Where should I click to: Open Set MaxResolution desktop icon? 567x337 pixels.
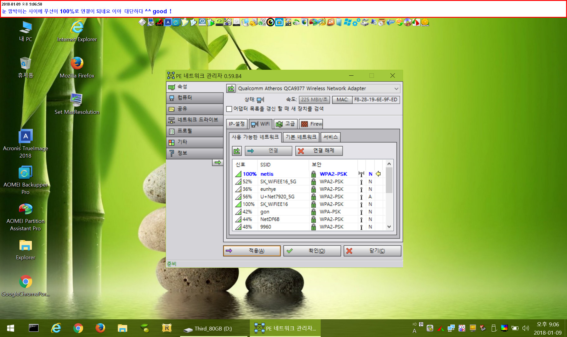tap(77, 103)
